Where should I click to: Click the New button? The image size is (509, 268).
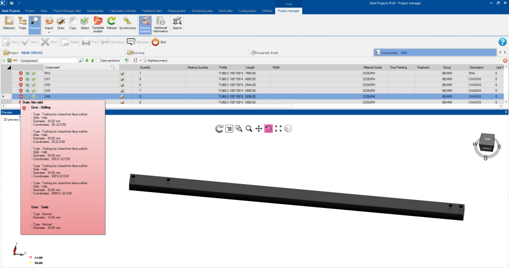click(x=10, y=42)
